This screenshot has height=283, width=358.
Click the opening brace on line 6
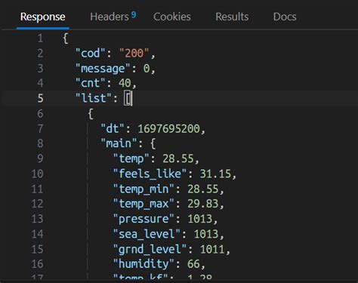[91, 114]
